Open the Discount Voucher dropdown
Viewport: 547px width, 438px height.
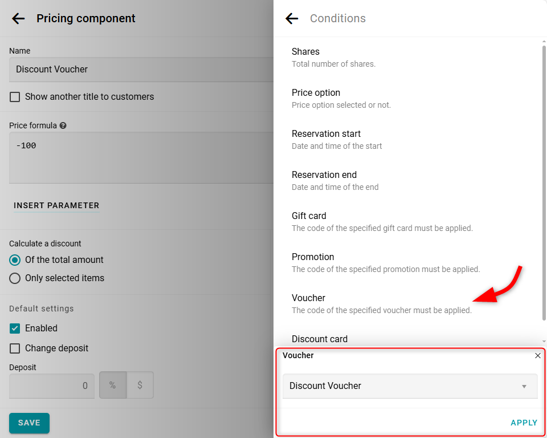point(409,386)
